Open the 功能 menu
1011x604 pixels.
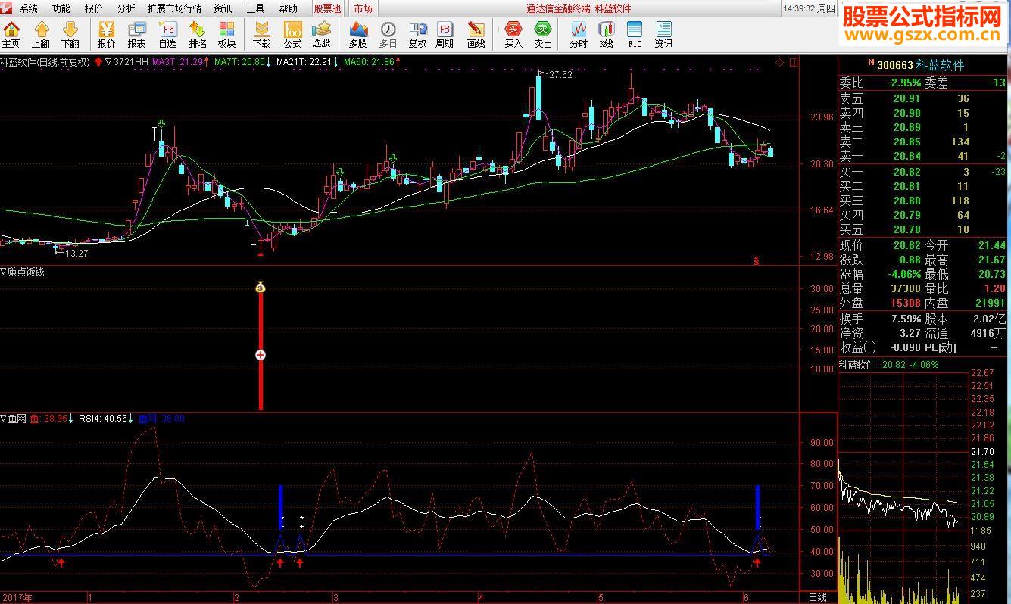(61, 8)
